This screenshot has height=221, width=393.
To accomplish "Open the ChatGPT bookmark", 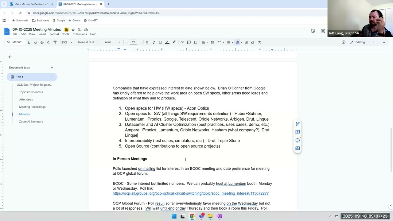I will click(91, 21).
